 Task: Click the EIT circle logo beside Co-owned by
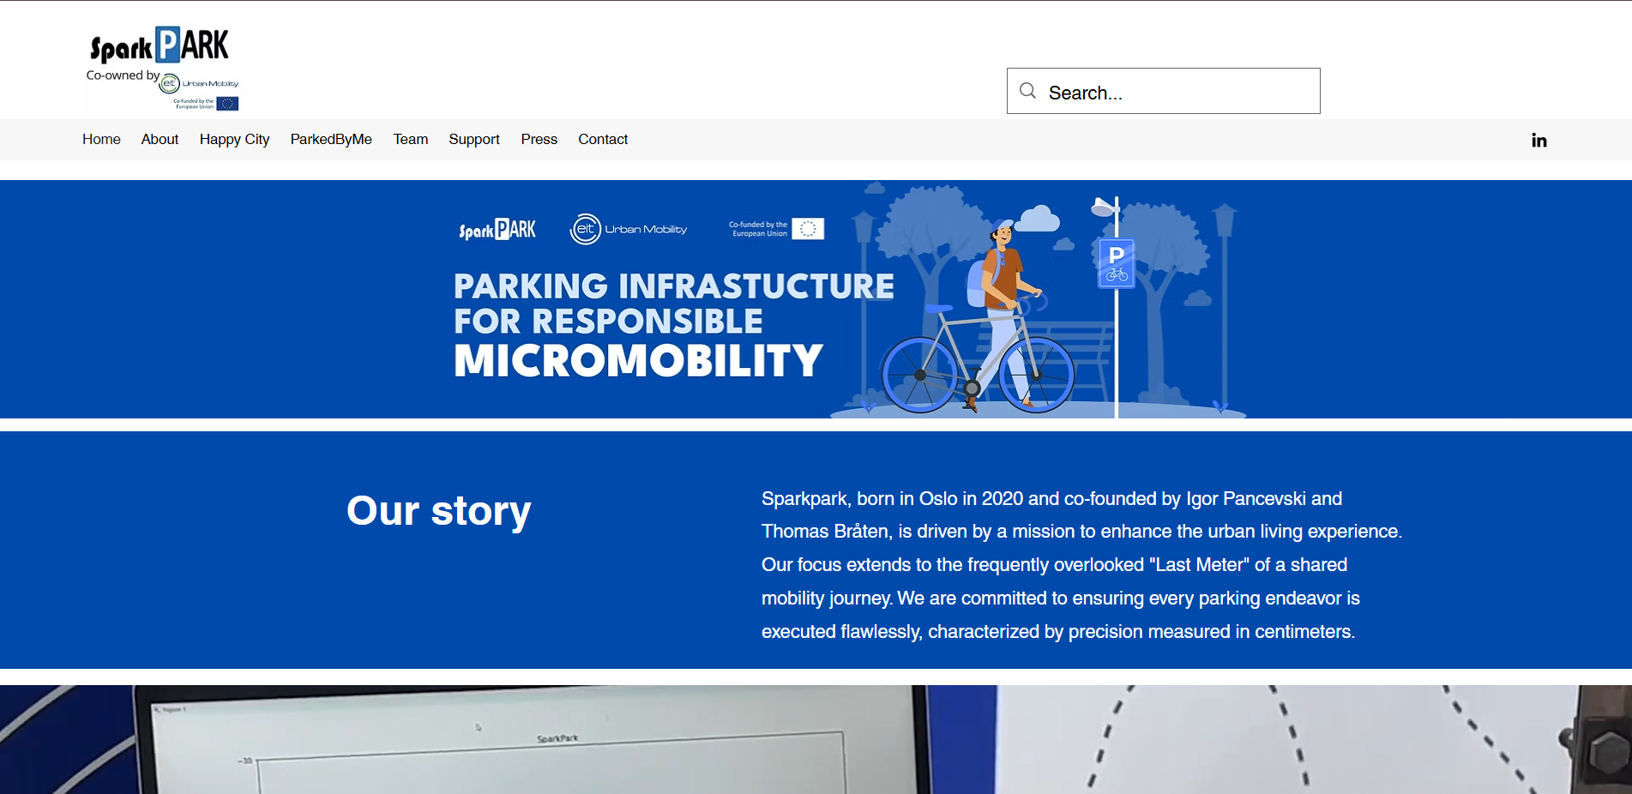(170, 83)
